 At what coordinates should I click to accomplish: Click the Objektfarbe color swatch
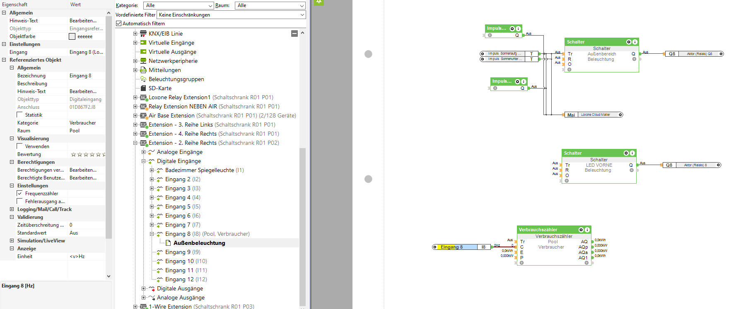pos(72,36)
